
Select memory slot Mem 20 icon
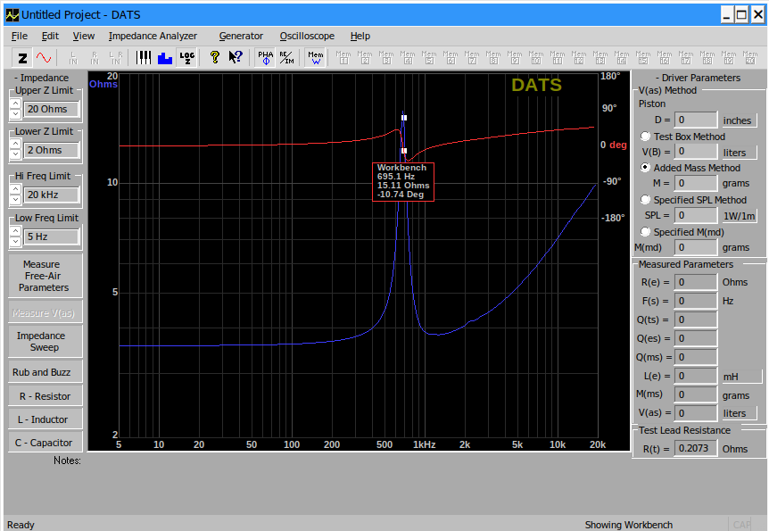(750, 58)
